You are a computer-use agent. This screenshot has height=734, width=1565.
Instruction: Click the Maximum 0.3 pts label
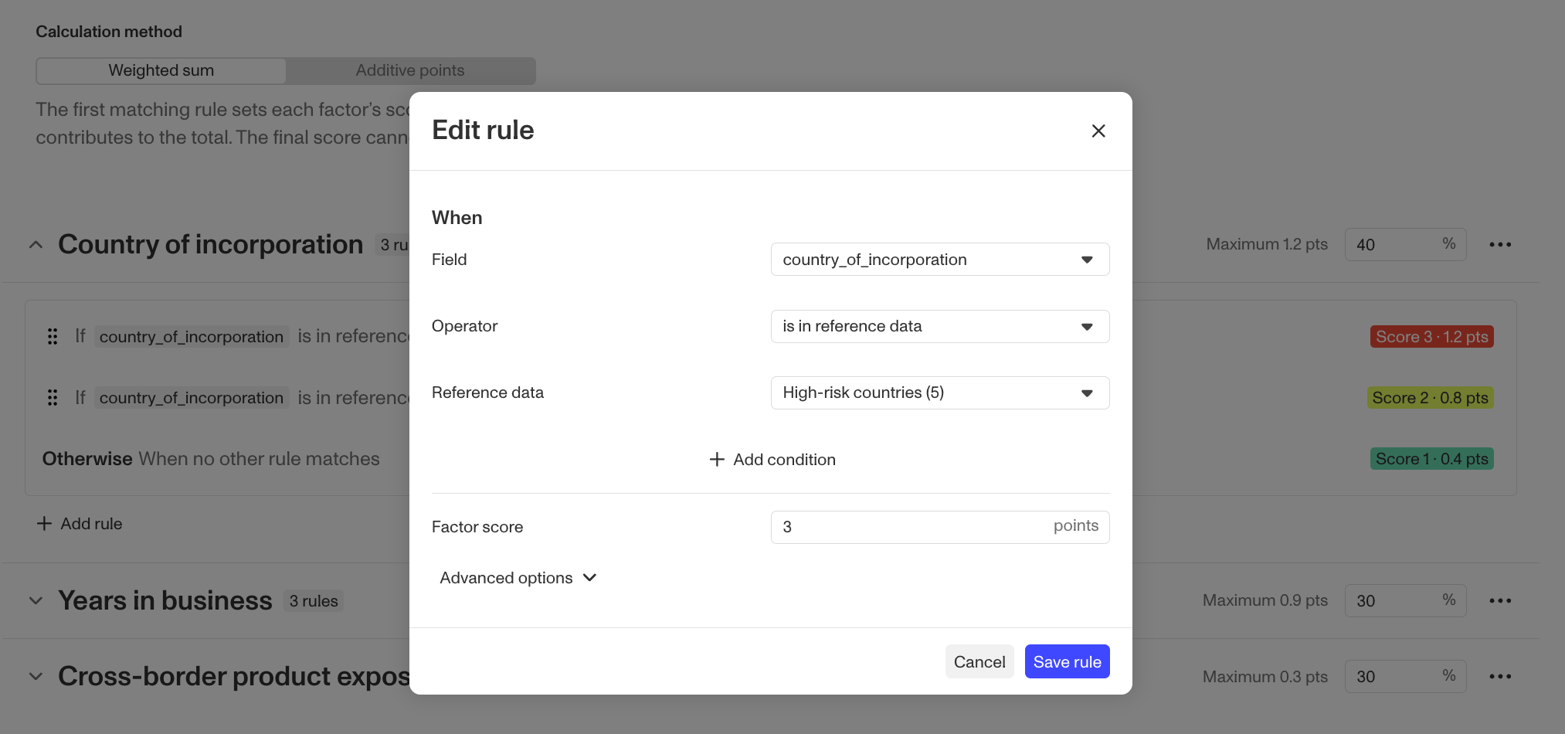pos(1265,677)
